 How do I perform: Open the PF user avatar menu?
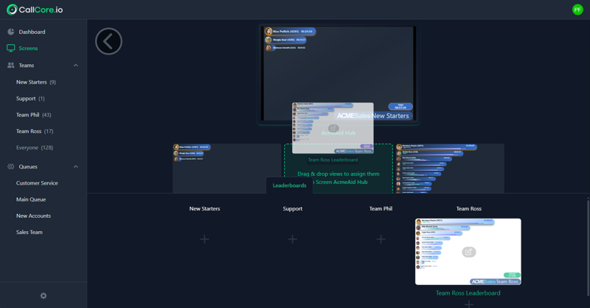(577, 10)
